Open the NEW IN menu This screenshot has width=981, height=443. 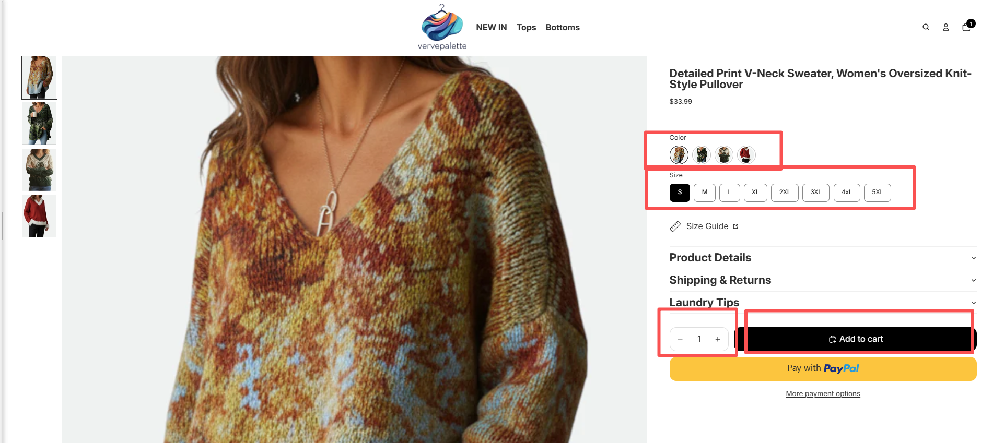coord(491,27)
